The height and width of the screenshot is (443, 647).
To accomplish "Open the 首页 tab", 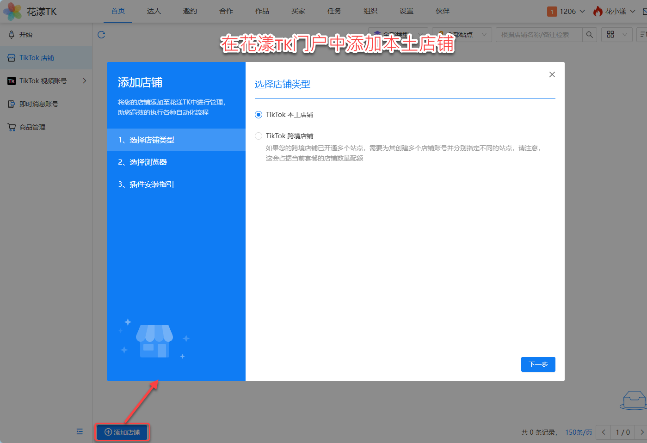I will coord(118,11).
